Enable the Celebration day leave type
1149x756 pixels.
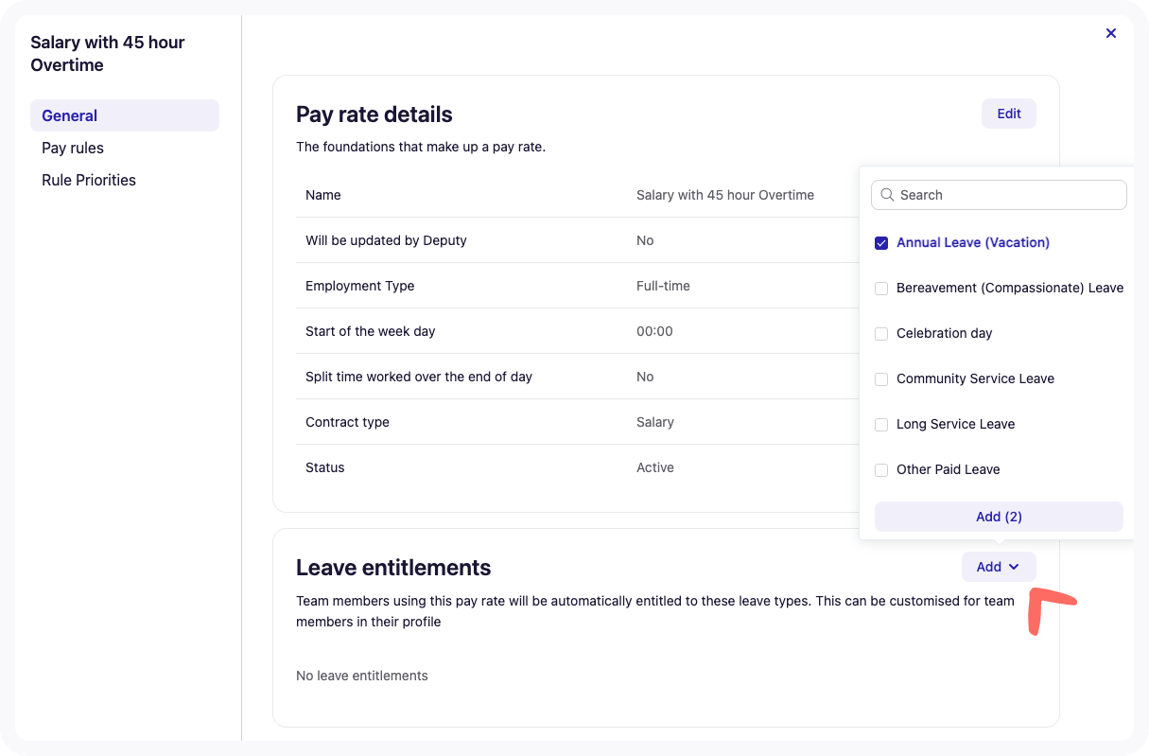[x=881, y=333]
